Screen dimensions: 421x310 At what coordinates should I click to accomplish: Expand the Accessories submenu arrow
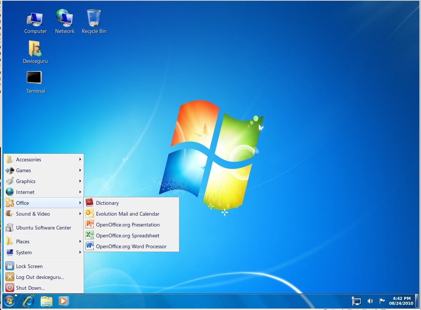click(x=80, y=159)
